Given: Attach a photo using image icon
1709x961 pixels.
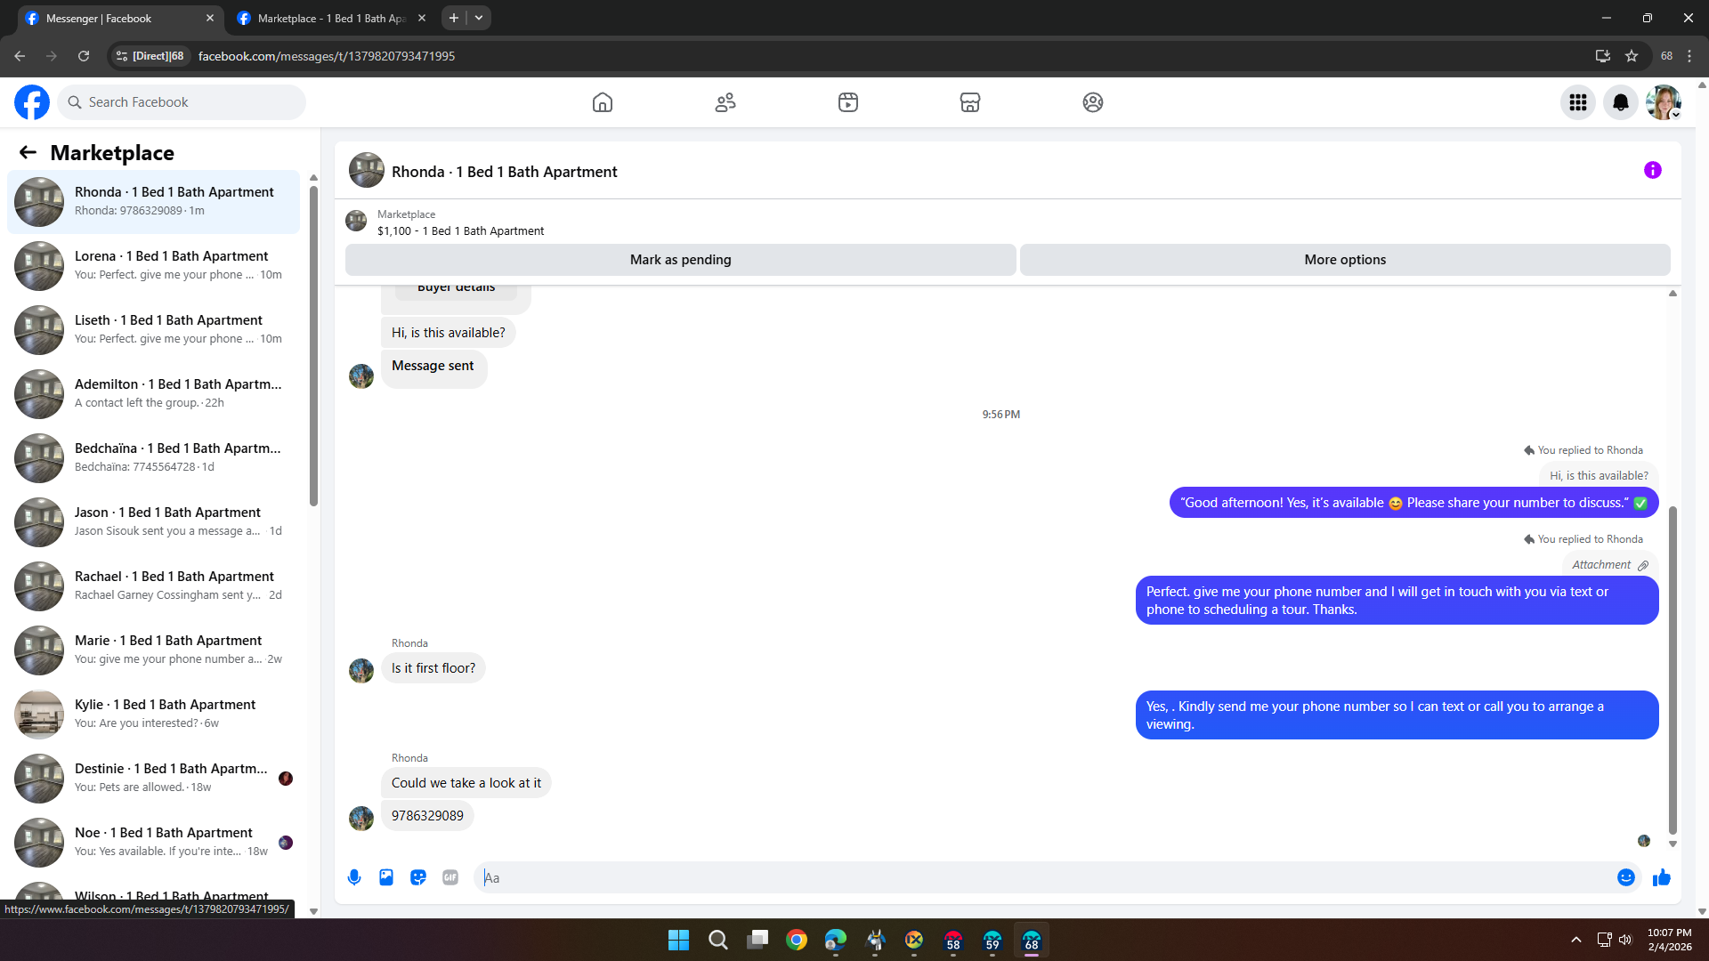Looking at the screenshot, I should click(386, 877).
